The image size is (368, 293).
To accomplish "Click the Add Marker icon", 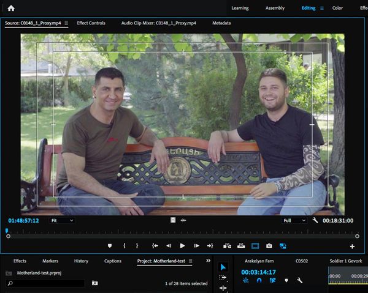I will point(110,246).
